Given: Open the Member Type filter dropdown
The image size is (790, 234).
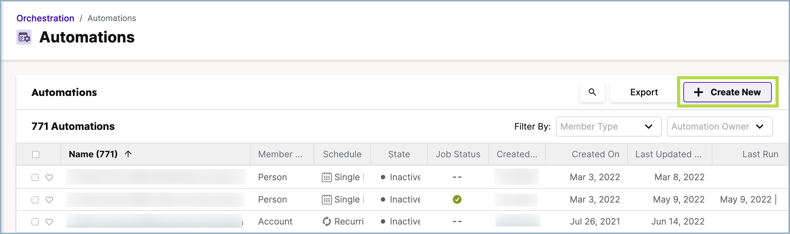Looking at the screenshot, I should click(x=609, y=126).
